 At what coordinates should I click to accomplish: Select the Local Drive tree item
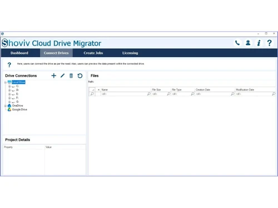point(18,82)
